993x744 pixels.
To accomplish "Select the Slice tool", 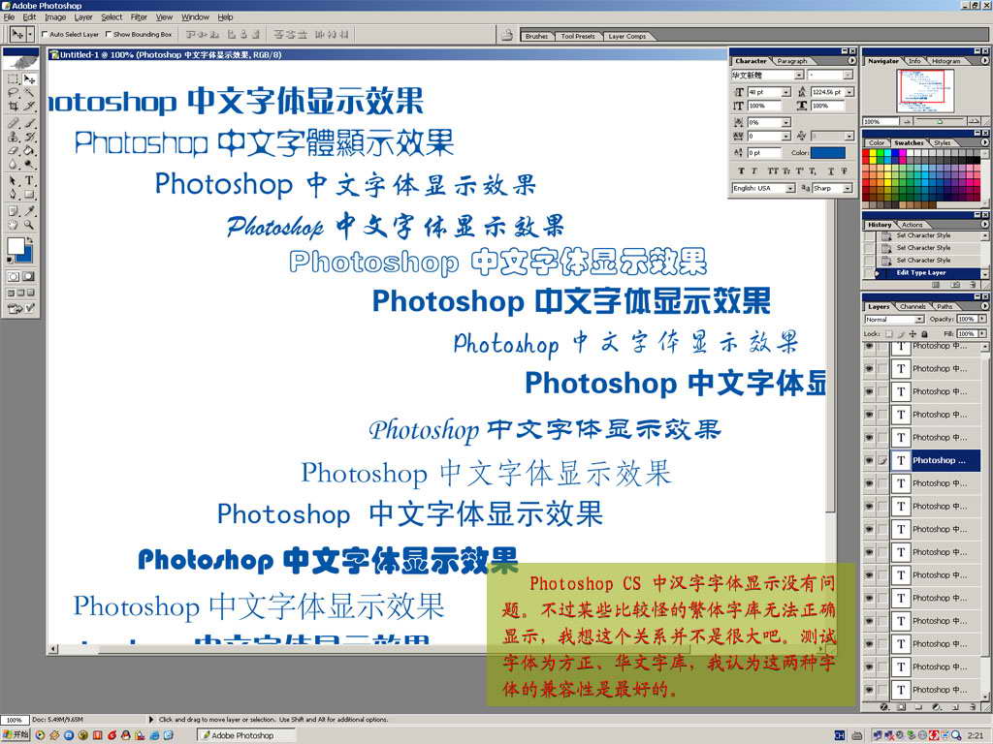I will coord(29,107).
